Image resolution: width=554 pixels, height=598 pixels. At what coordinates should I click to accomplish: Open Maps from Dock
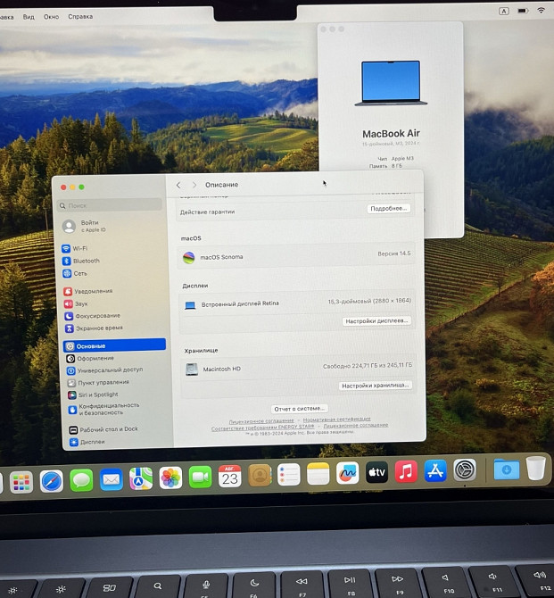coord(141,478)
